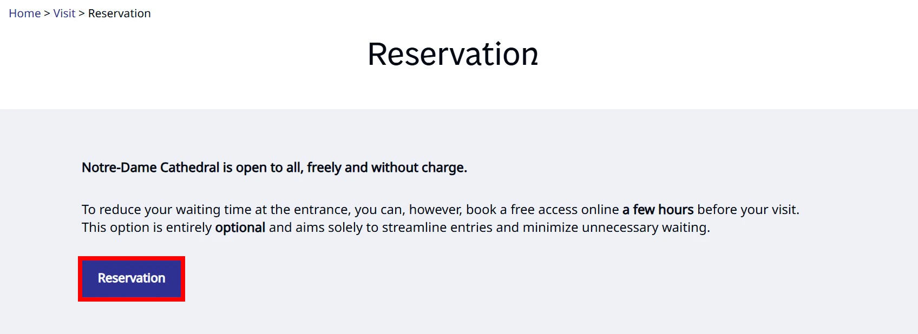The image size is (918, 334).
Task: Click the breadcrumb separator after Visit
Action: pyautogui.click(x=82, y=14)
